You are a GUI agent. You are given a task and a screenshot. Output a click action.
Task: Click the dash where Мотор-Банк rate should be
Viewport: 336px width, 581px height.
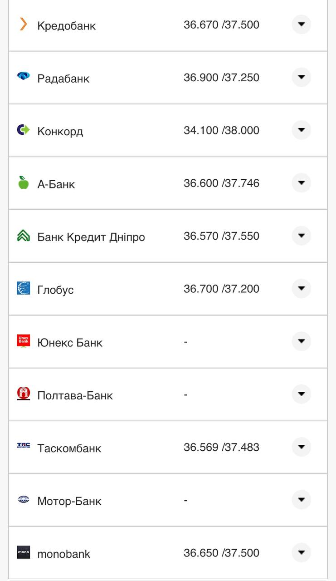[185, 500]
